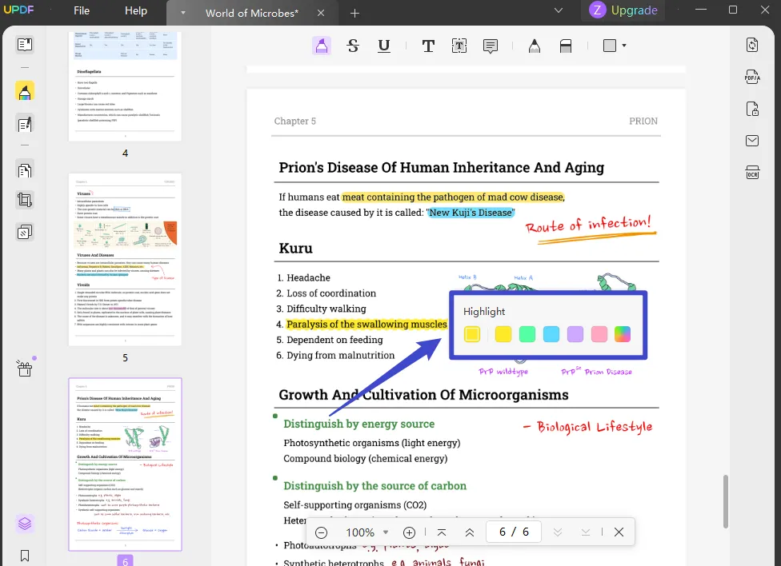This screenshot has width=781, height=566.
Task: Open page 6 thumbnail
Action: [x=125, y=464]
